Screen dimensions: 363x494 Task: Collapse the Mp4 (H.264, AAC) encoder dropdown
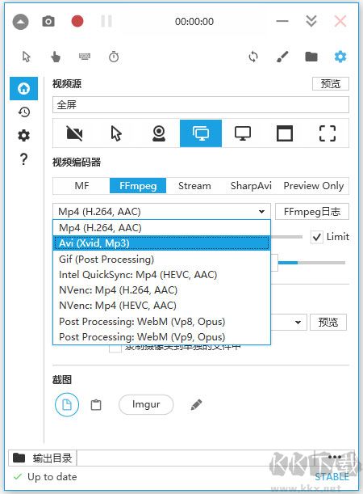point(161,211)
